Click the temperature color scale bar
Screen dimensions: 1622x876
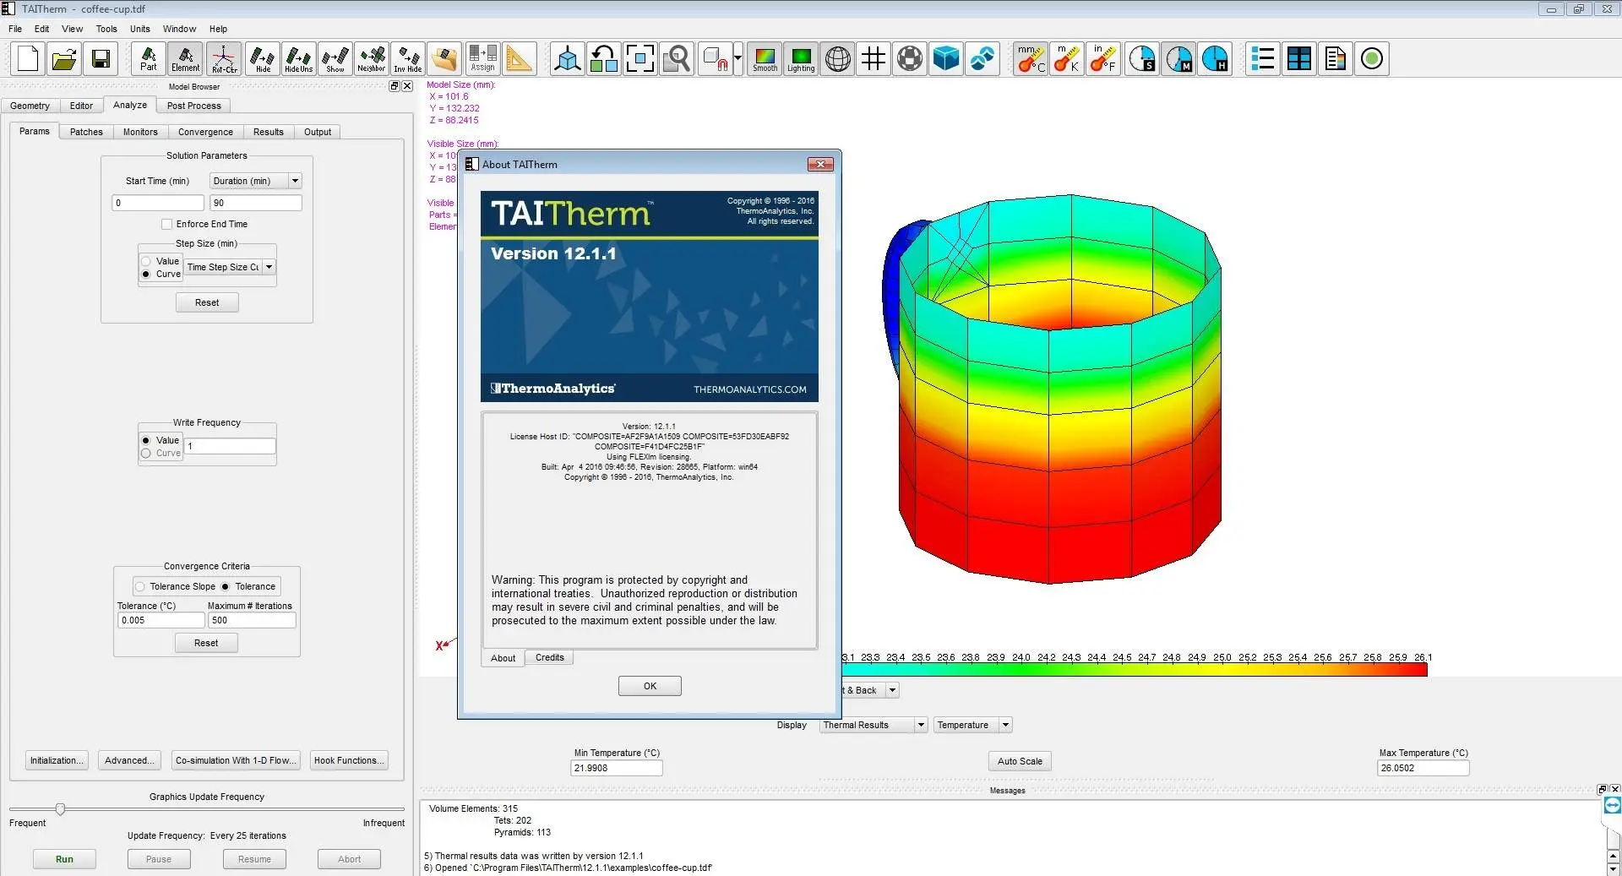[x=1135, y=669]
